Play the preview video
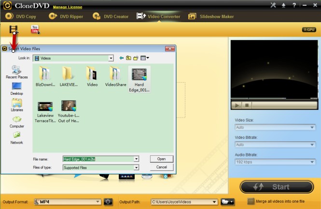321x209 pixels. click(237, 105)
